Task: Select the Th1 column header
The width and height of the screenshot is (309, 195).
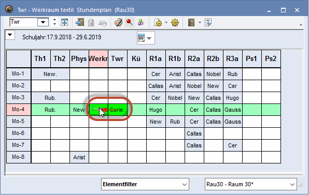Action: (x=40, y=58)
